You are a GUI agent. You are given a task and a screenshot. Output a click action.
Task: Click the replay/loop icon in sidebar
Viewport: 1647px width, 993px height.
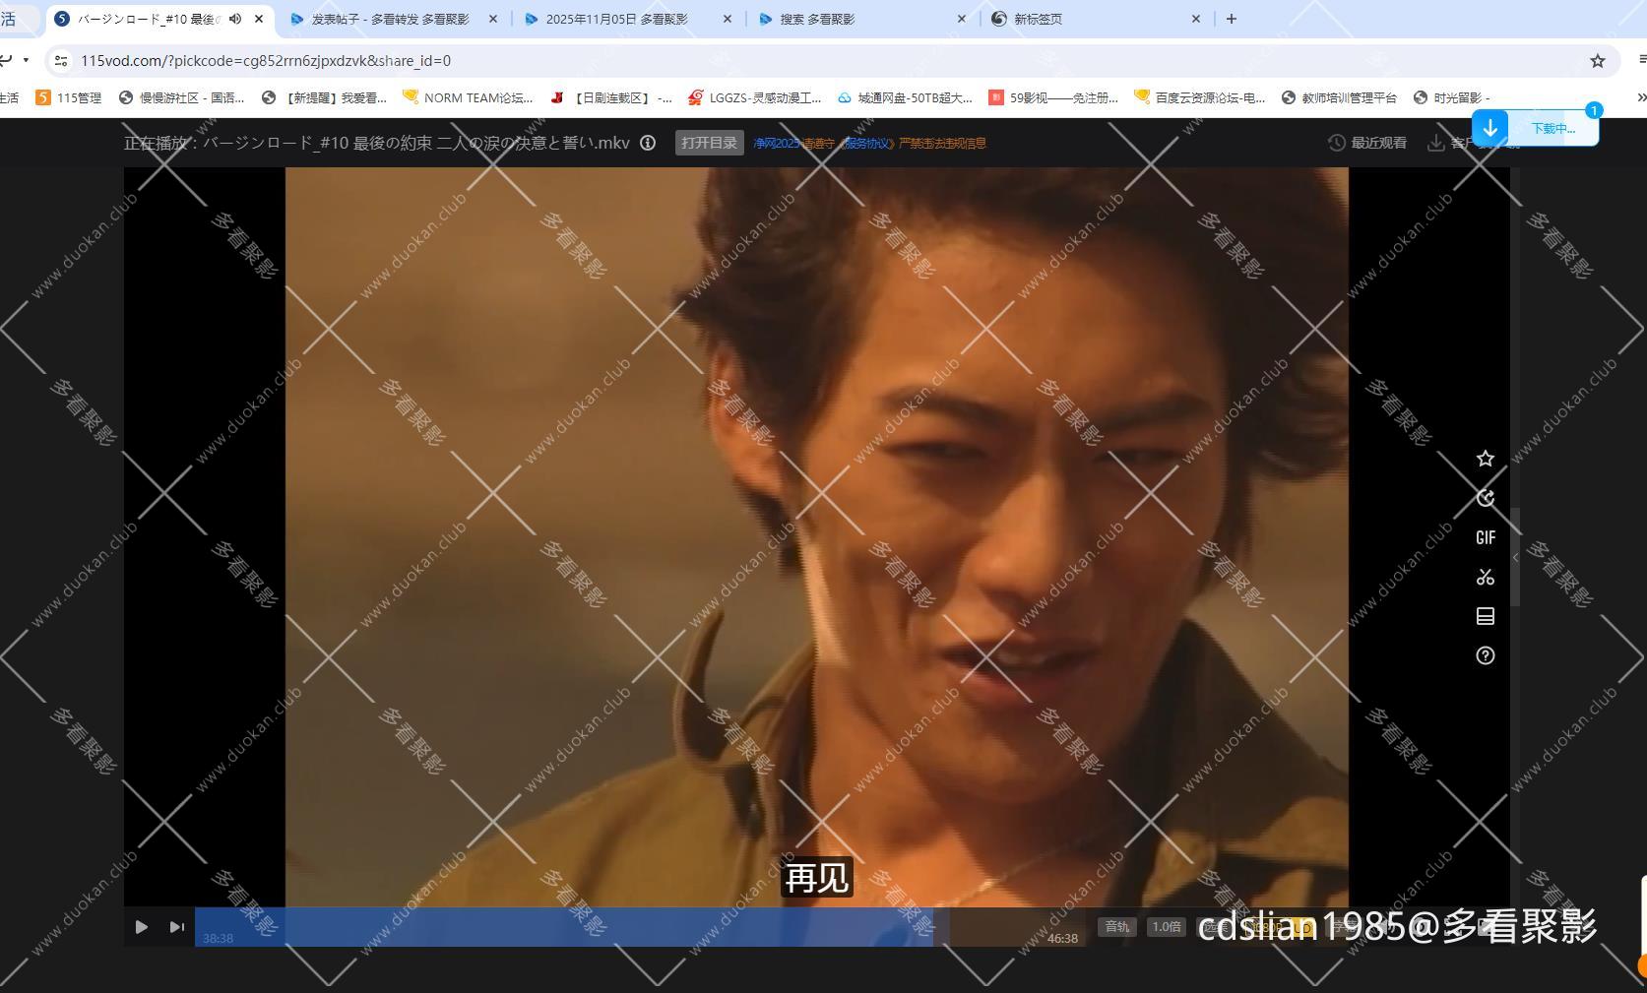1486,498
